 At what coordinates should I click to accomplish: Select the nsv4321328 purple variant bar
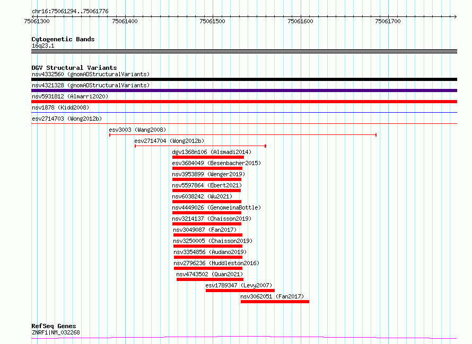point(244,90)
